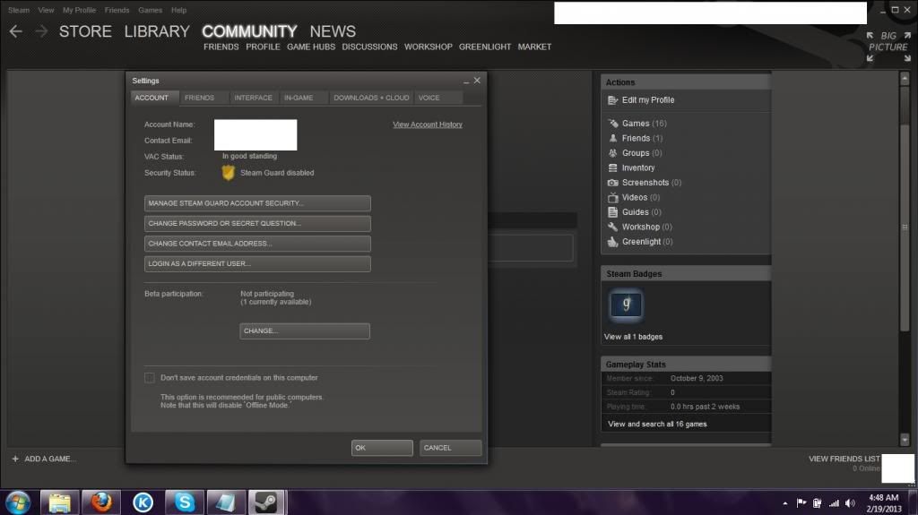Click Manage Steam Guard Account Security
The image size is (918, 515).
tap(257, 203)
